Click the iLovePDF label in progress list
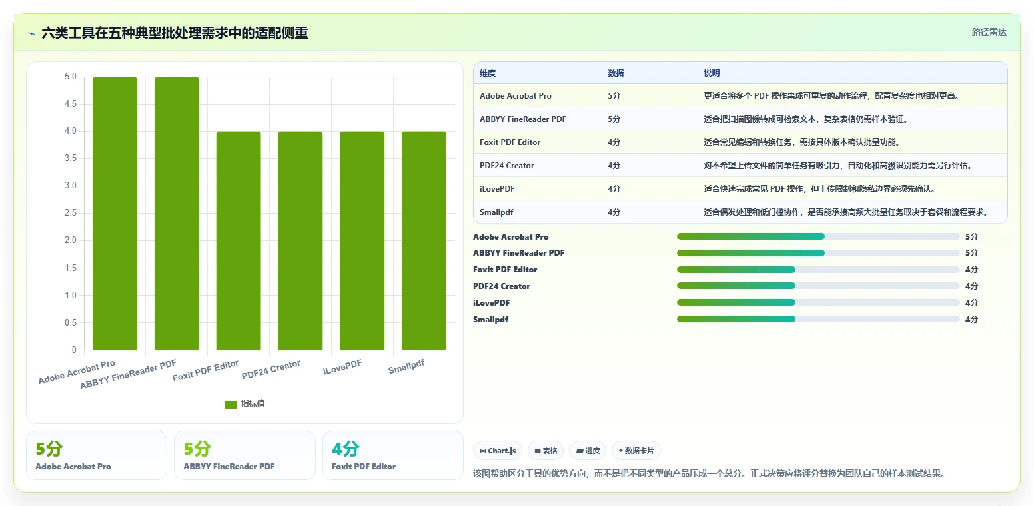The image size is (1034, 506). pyautogui.click(x=491, y=303)
